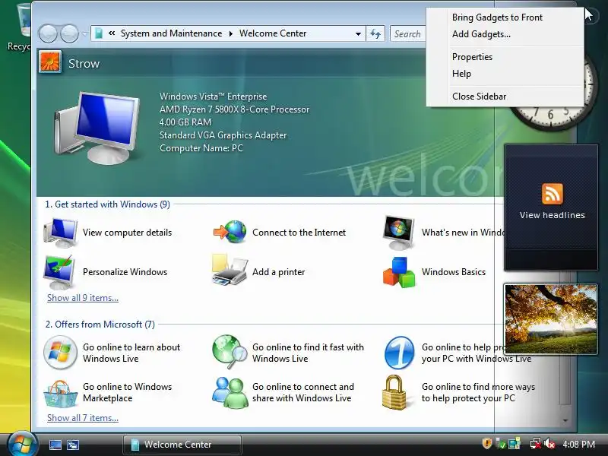Screen dimensions: 608x456
Task: Open the address bar history dropdown arrow
Action: [x=358, y=33]
